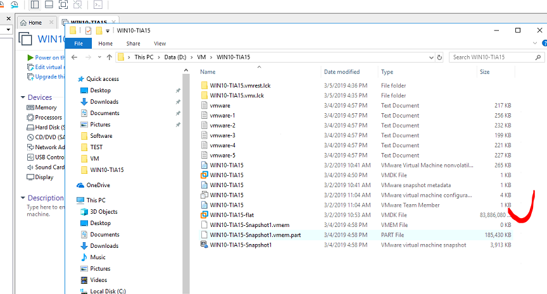The image size is (547, 294).
Task: Select Display device in VMware
Action: point(41,177)
